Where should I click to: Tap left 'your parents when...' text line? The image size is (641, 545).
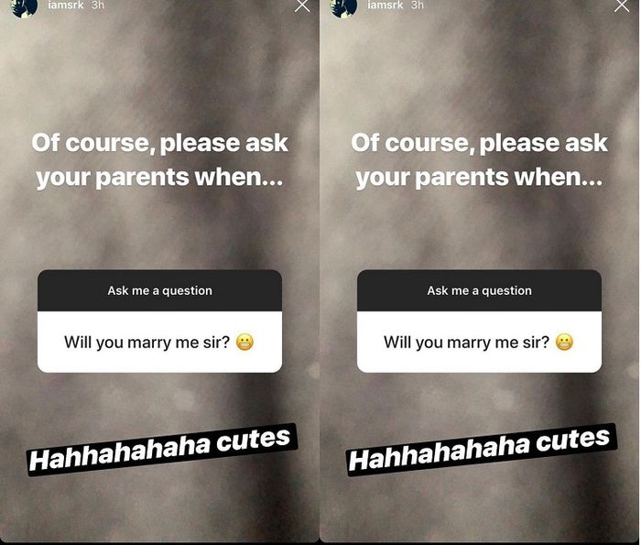[159, 178]
